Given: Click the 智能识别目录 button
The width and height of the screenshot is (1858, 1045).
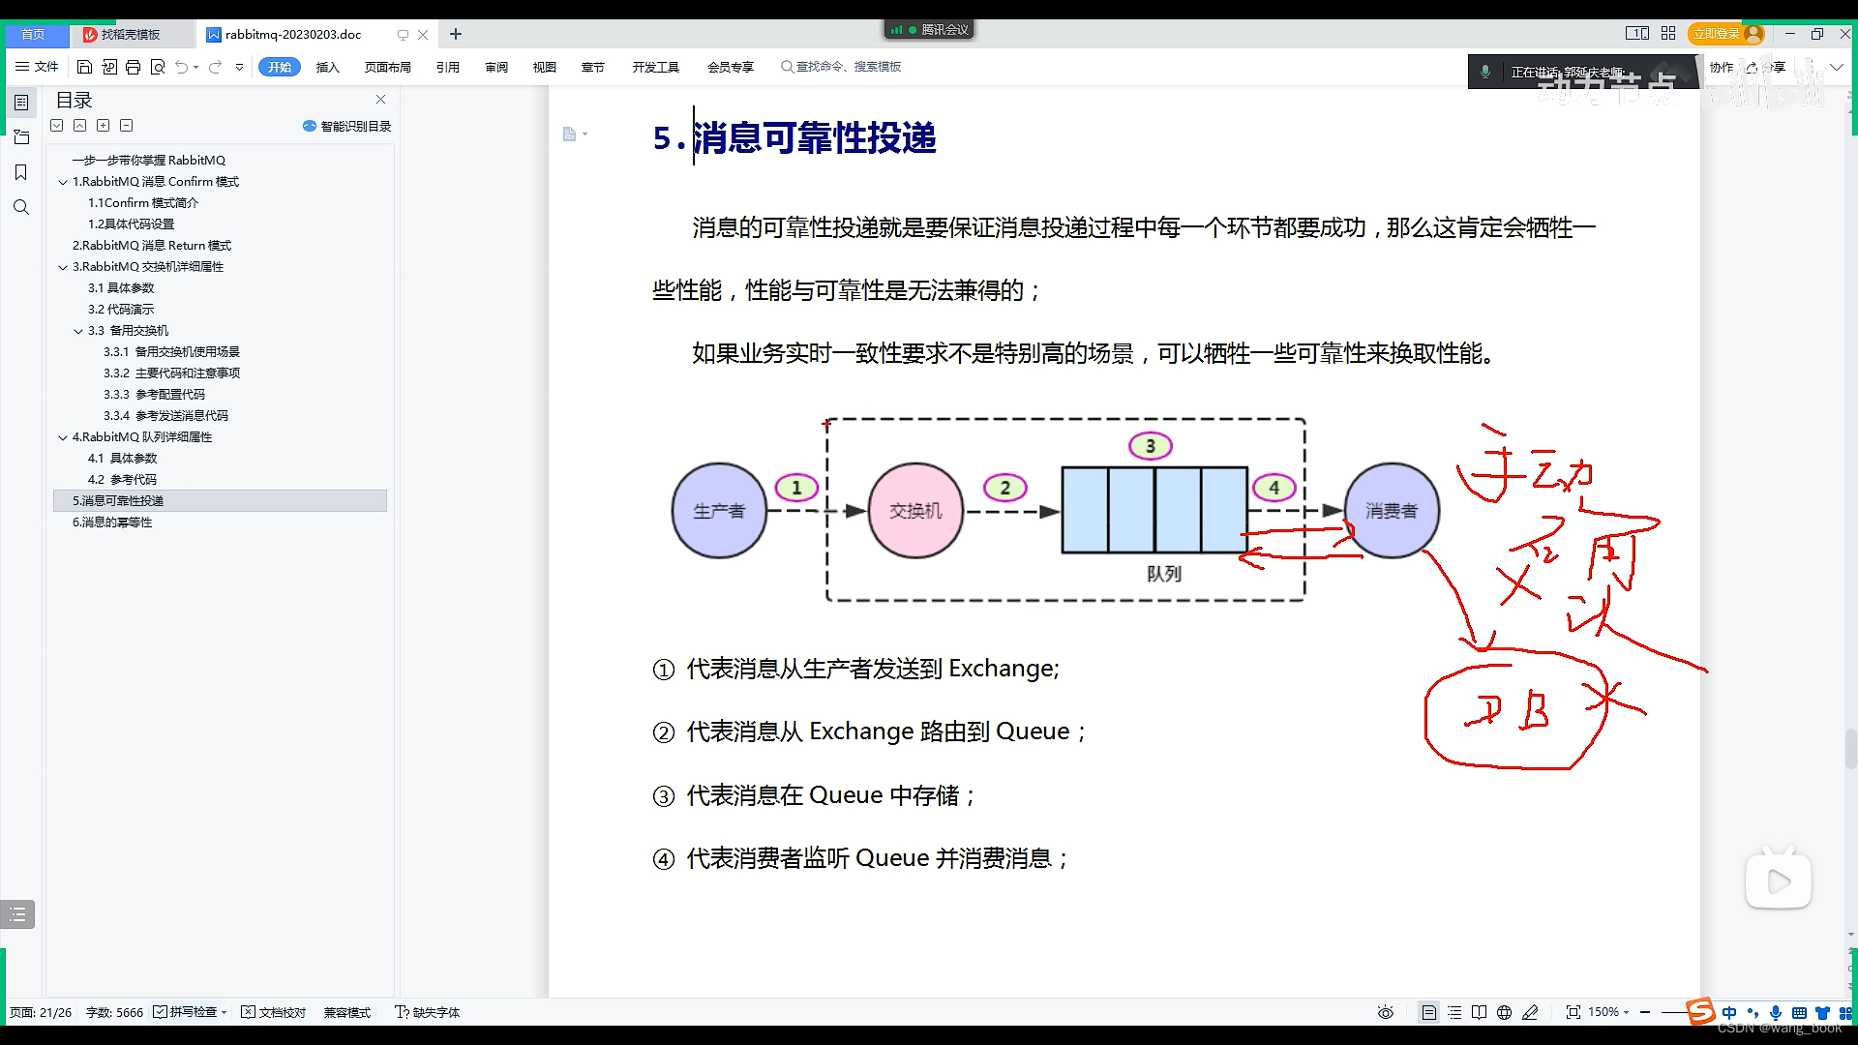Looking at the screenshot, I should coord(346,126).
